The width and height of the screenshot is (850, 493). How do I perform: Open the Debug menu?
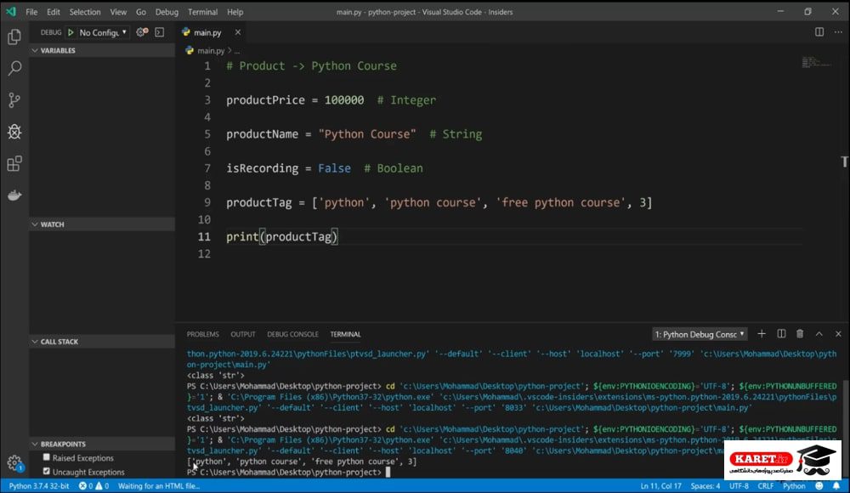coord(167,11)
